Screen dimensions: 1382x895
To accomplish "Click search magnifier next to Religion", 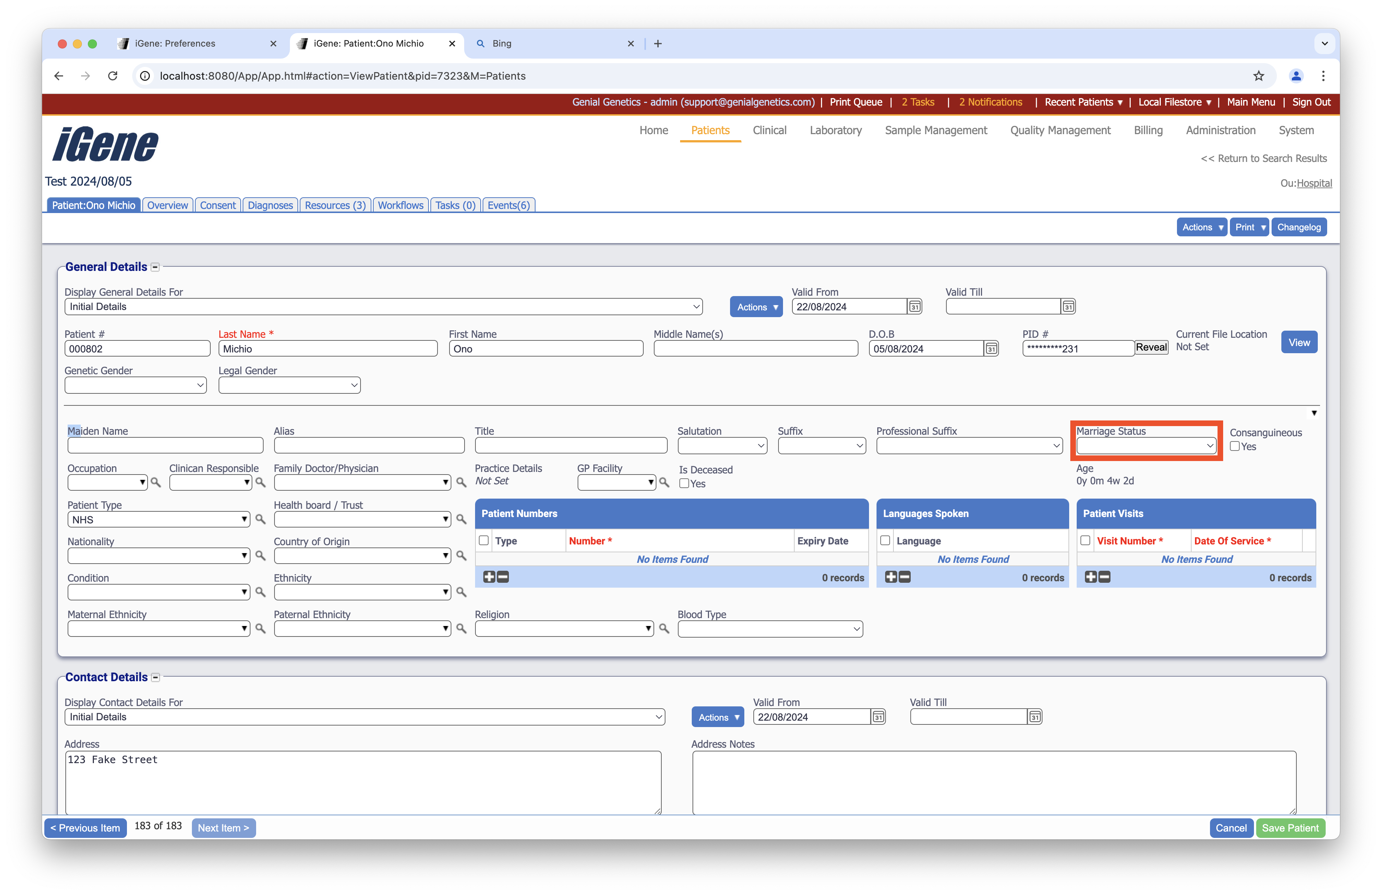I will (x=664, y=629).
